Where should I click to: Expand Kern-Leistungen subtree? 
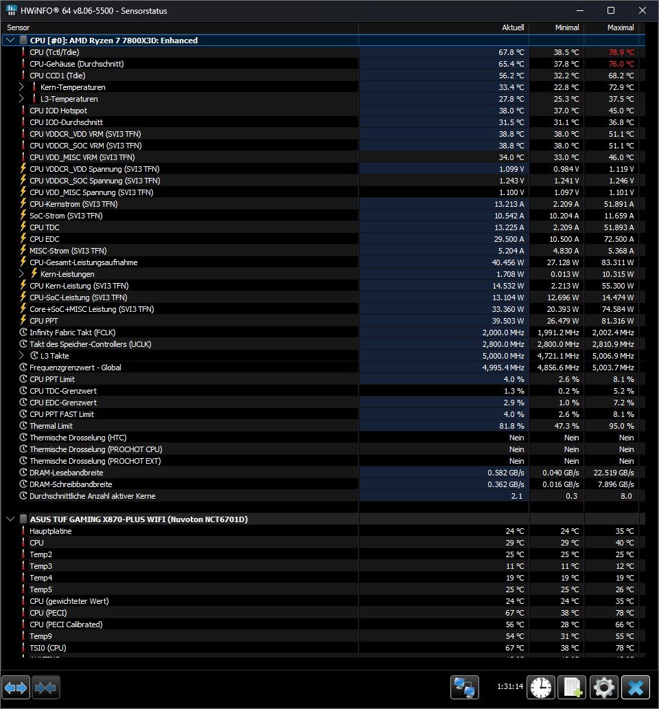click(21, 273)
